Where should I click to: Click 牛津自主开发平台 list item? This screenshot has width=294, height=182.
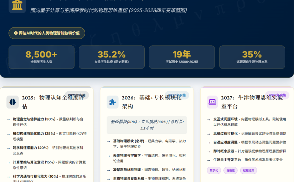(247, 160)
